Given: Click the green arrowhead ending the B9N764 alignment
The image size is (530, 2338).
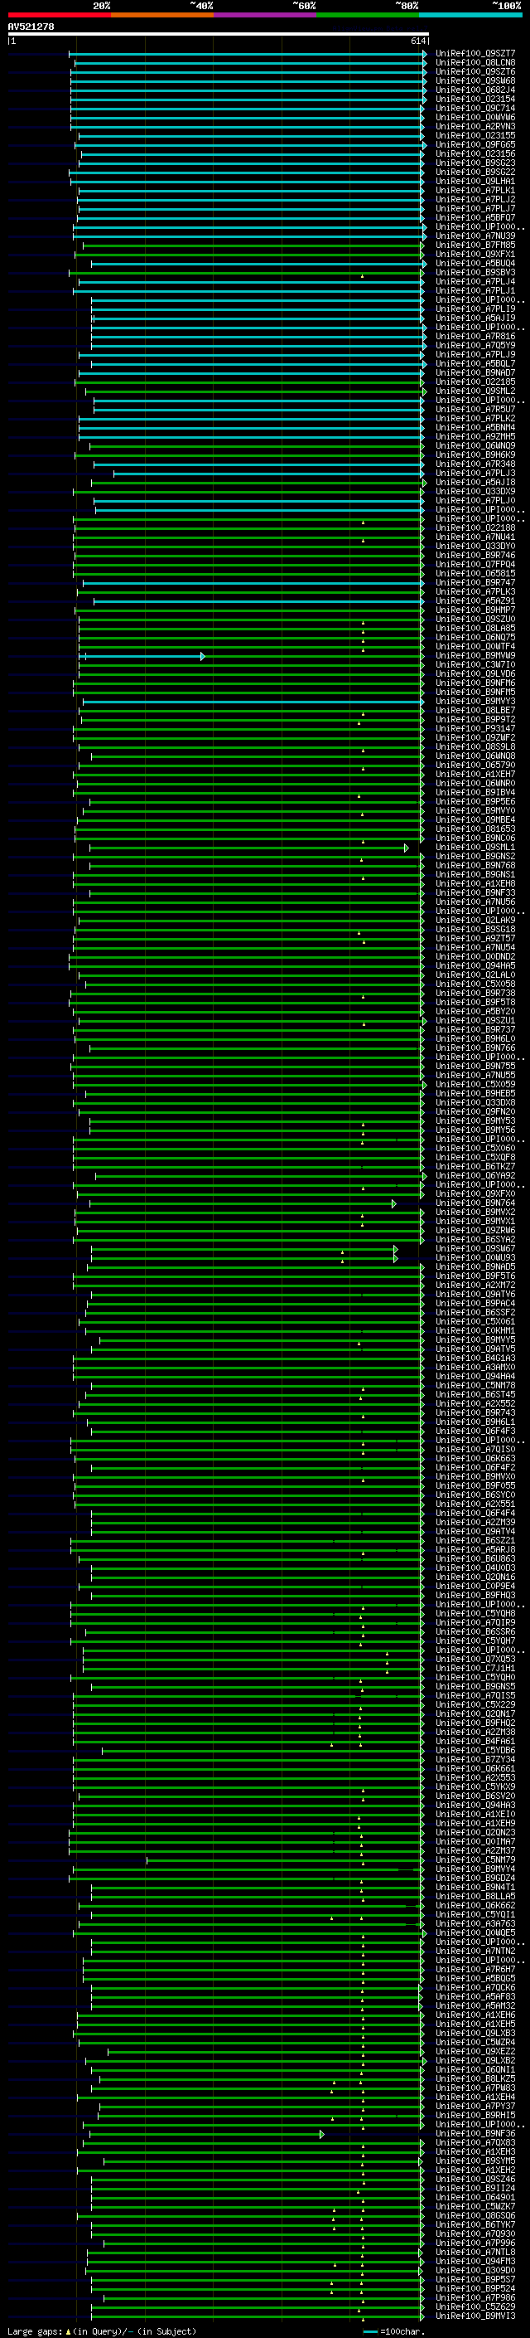Looking at the screenshot, I should (394, 1203).
